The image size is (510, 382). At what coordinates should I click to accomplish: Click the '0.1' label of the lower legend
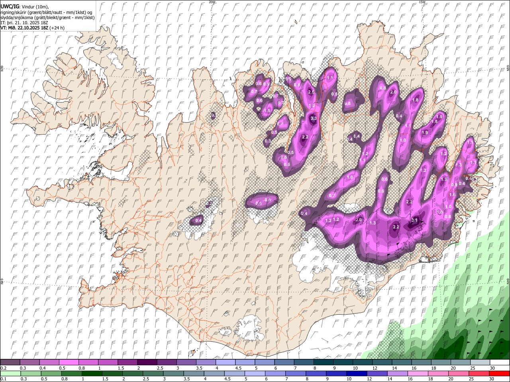3,379
